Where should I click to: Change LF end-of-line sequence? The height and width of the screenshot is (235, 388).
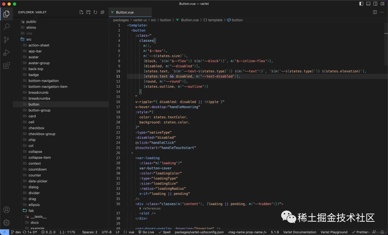click(x=117, y=232)
